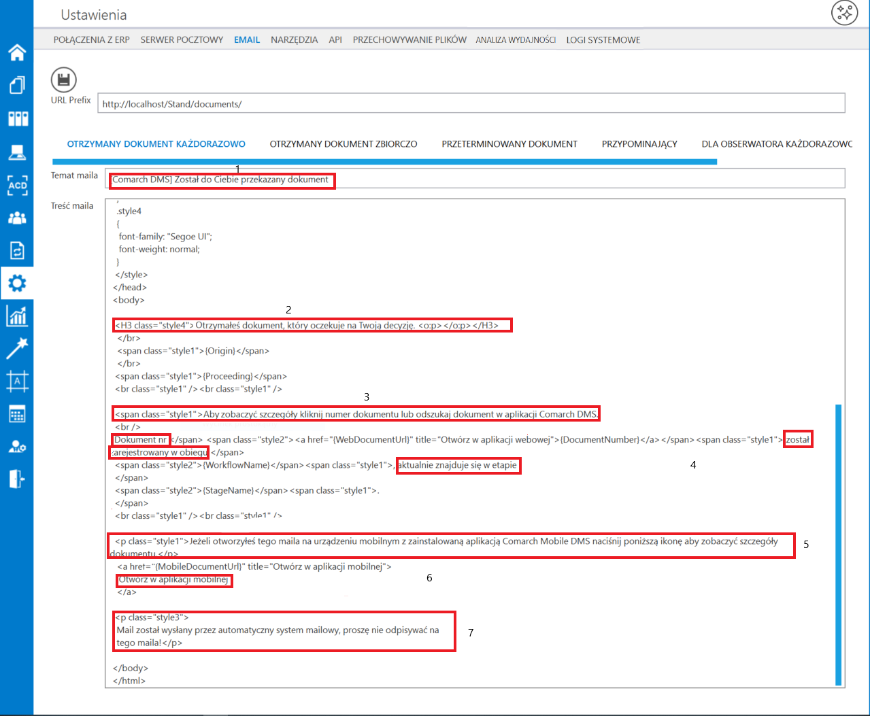Screen dimensions: 870x716
Task: Switch to POŁĄCZENIA Z ERP tab
Action: [x=92, y=39]
